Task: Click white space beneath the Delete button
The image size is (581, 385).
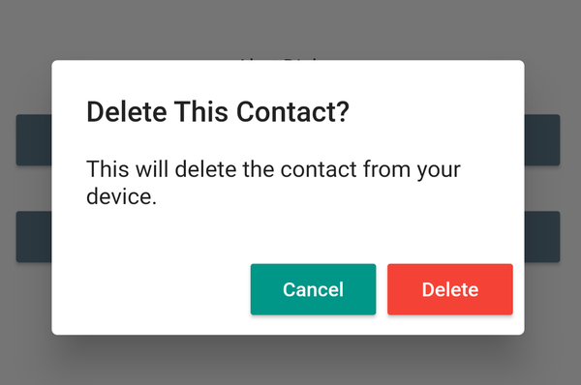Action: pyautogui.click(x=450, y=325)
